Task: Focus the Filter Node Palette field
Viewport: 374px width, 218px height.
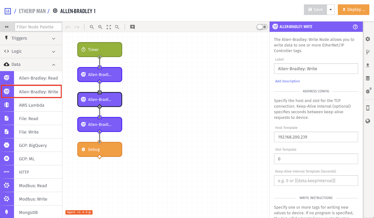Action: tap(38, 27)
